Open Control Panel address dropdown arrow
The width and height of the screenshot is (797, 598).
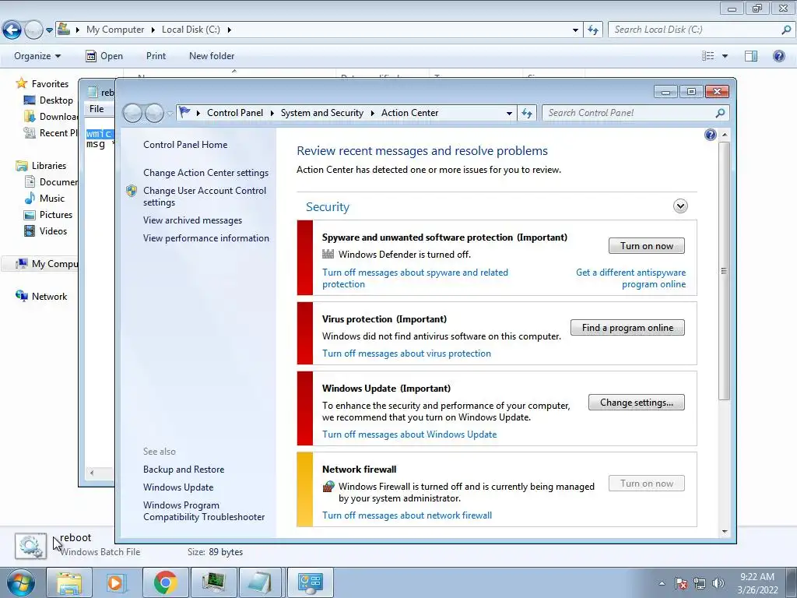point(509,114)
